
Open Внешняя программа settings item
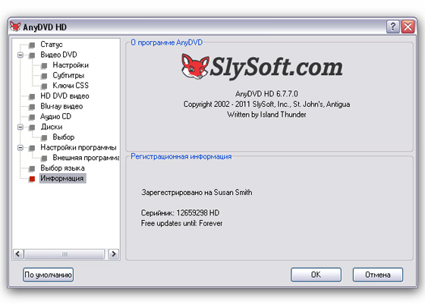click(x=86, y=158)
